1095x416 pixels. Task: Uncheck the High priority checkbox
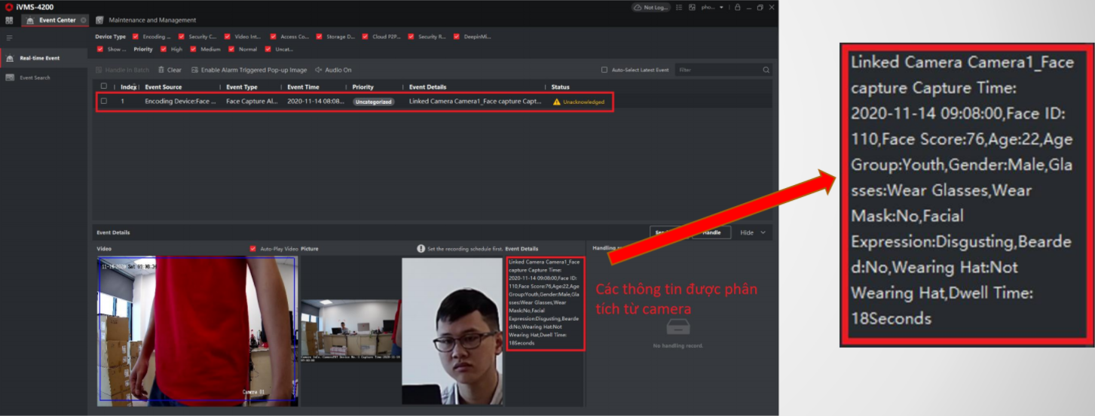click(x=164, y=50)
